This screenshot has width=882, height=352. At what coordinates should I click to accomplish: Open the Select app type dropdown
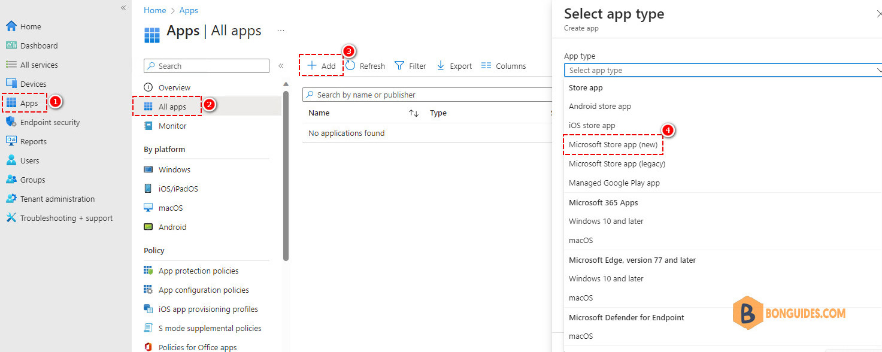coord(723,70)
